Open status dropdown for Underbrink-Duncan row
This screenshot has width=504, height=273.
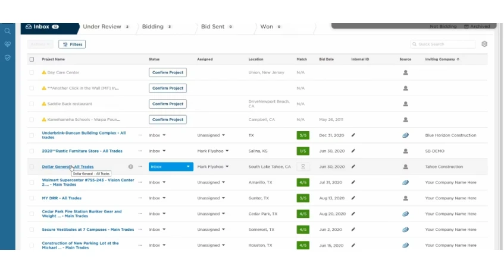tap(157, 135)
